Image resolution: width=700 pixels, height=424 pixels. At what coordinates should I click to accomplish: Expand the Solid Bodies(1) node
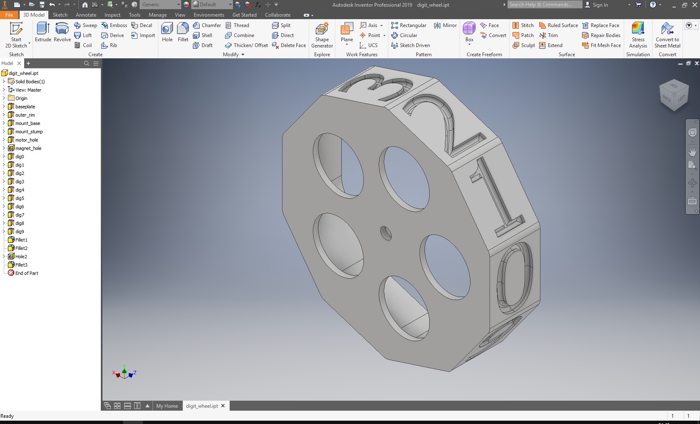pos(4,82)
